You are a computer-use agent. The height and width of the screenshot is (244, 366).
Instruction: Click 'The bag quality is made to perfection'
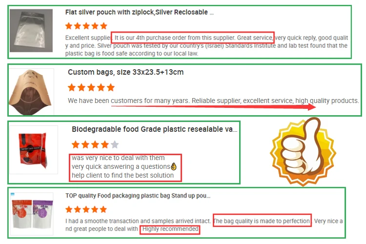pos(262,221)
